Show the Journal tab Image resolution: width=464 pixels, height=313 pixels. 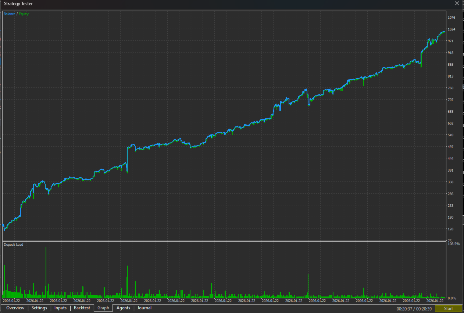(x=144, y=308)
